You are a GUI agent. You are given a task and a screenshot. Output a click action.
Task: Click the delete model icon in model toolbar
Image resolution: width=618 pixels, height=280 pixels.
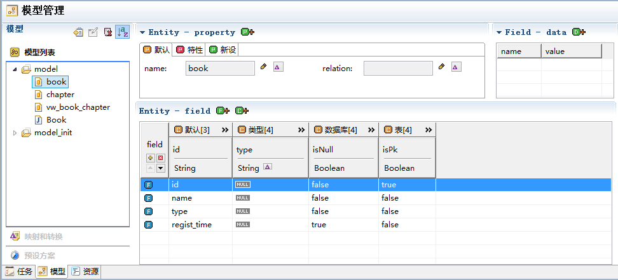(x=107, y=32)
